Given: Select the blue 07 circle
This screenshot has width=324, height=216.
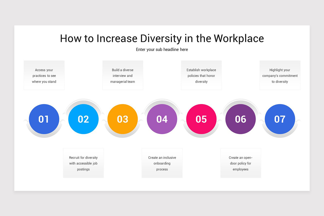Looking at the screenshot, I should click(280, 119).
